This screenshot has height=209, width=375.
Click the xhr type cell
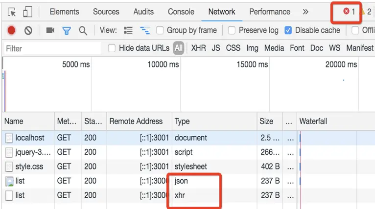pyautogui.click(x=180, y=195)
